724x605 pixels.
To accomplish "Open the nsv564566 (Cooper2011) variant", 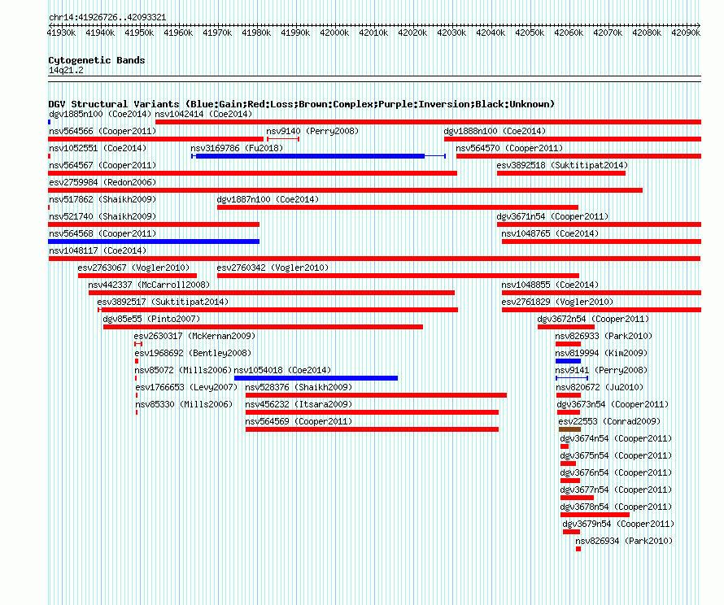I will (103, 131).
